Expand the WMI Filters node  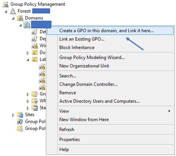click(28, 101)
